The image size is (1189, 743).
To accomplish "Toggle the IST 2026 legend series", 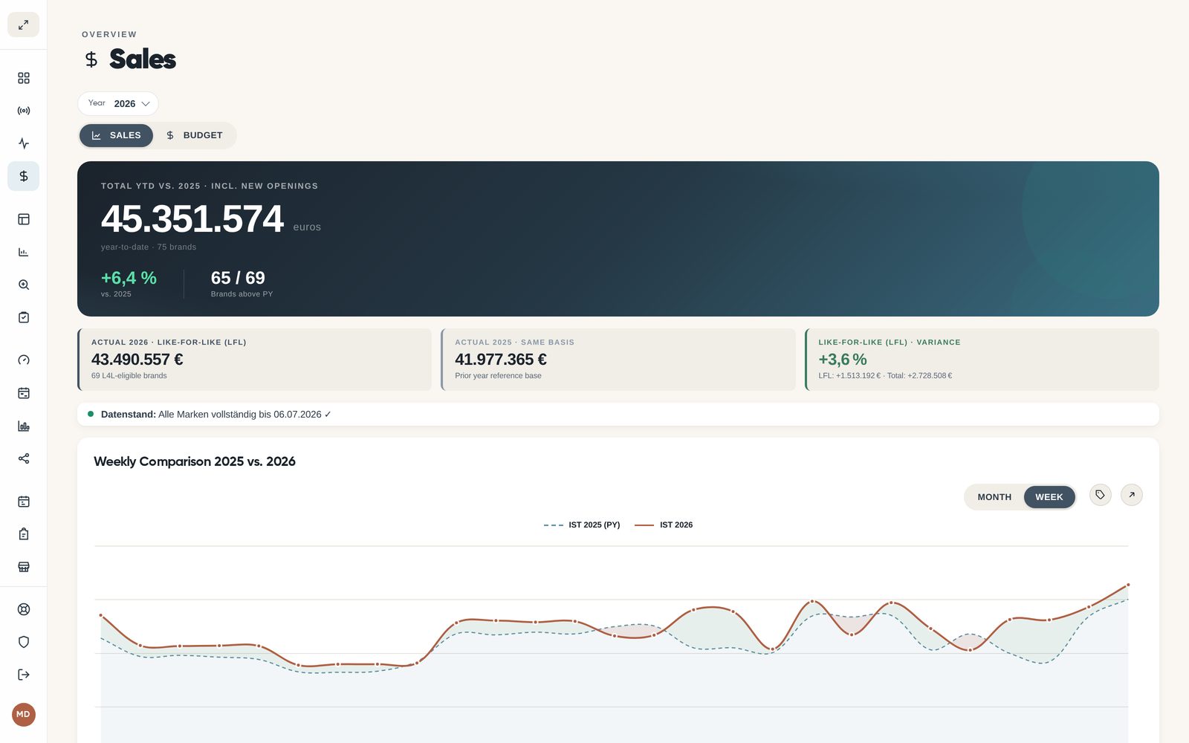I will (664, 525).
